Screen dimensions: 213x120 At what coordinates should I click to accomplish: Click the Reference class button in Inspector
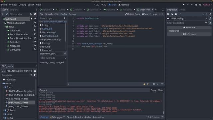click(189, 34)
